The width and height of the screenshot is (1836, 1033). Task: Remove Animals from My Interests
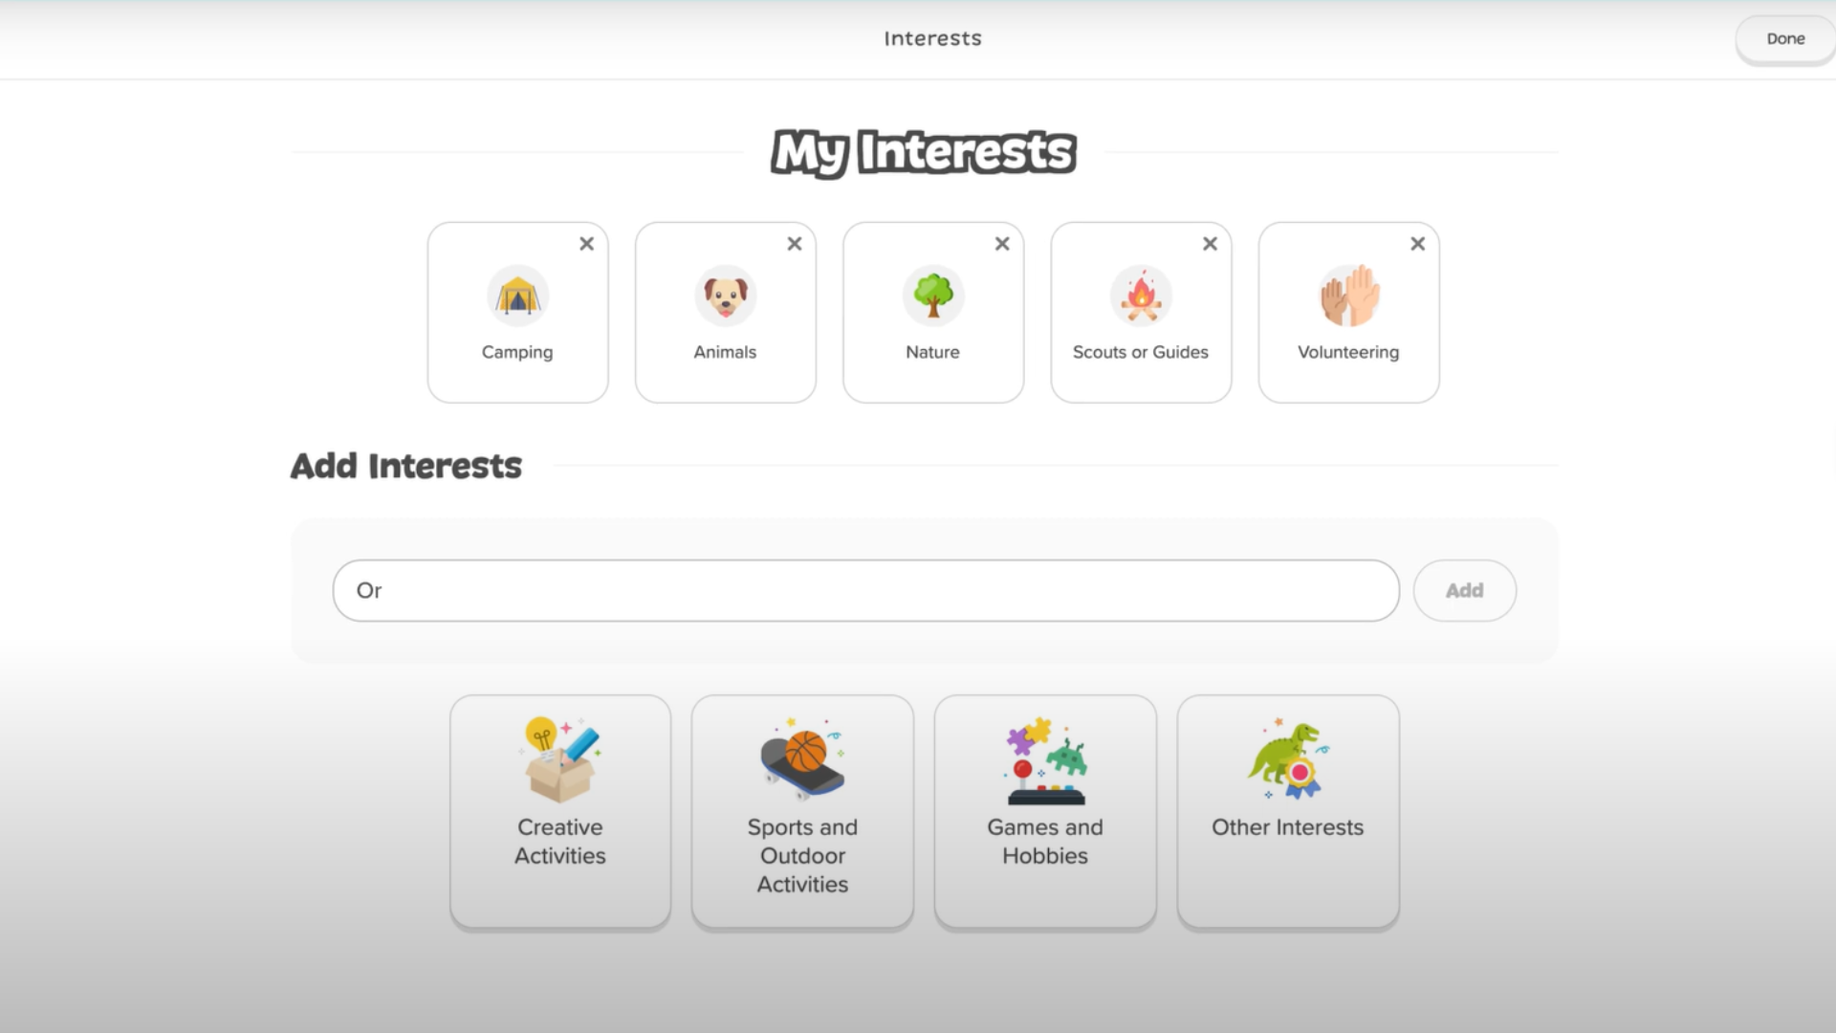(x=793, y=244)
